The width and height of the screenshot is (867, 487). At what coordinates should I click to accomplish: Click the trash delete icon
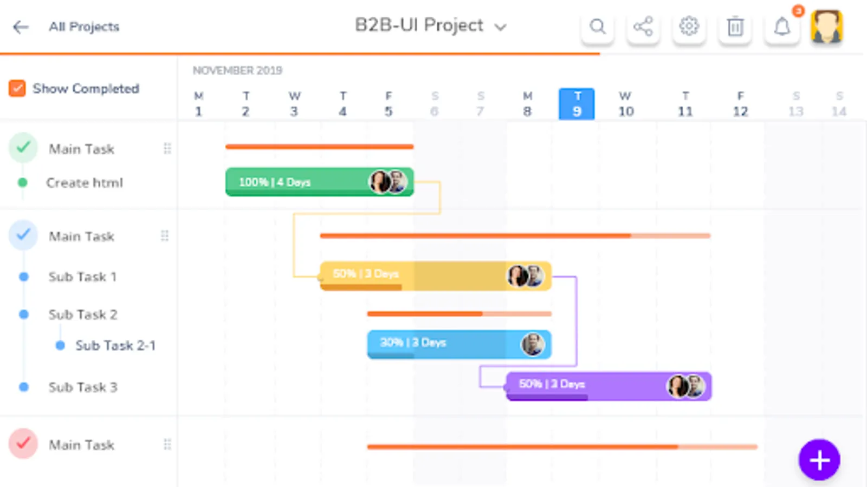click(735, 27)
